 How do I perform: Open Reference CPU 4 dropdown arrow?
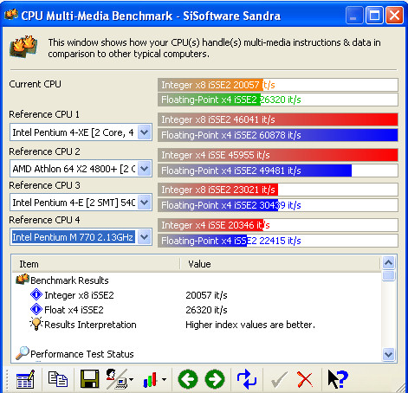click(x=144, y=237)
